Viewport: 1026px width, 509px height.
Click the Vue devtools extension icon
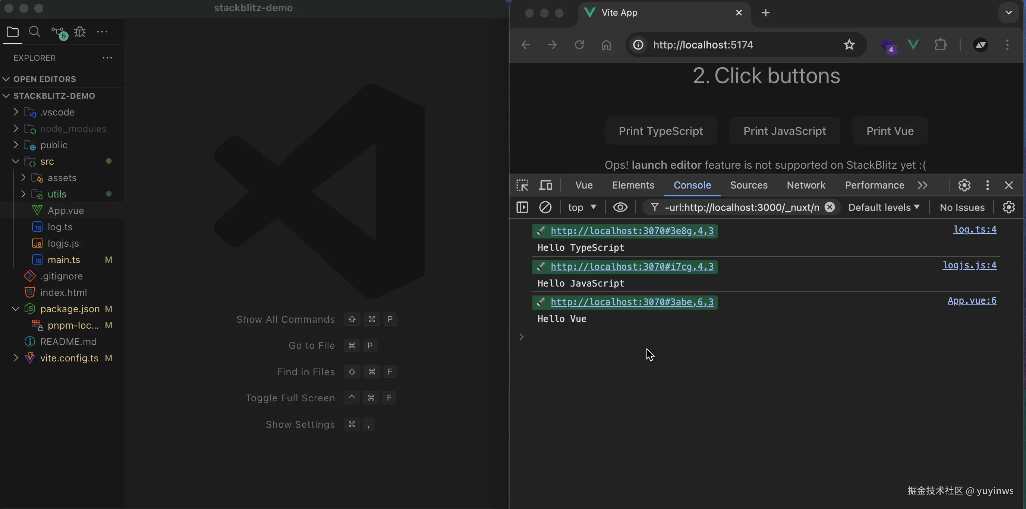click(x=913, y=45)
